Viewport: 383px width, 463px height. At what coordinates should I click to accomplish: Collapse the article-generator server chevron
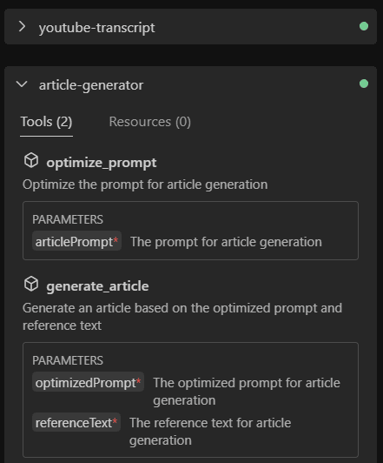click(22, 84)
